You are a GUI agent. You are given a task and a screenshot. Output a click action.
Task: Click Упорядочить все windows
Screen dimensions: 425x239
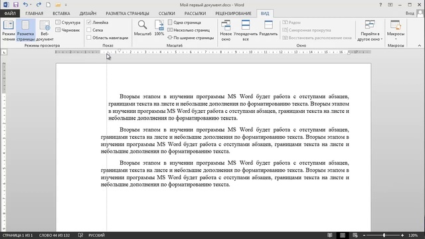(x=246, y=31)
